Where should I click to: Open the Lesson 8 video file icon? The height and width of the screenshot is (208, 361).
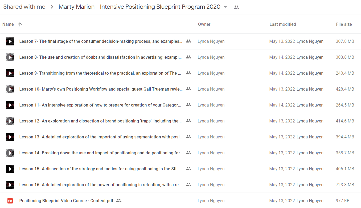(x=10, y=57)
